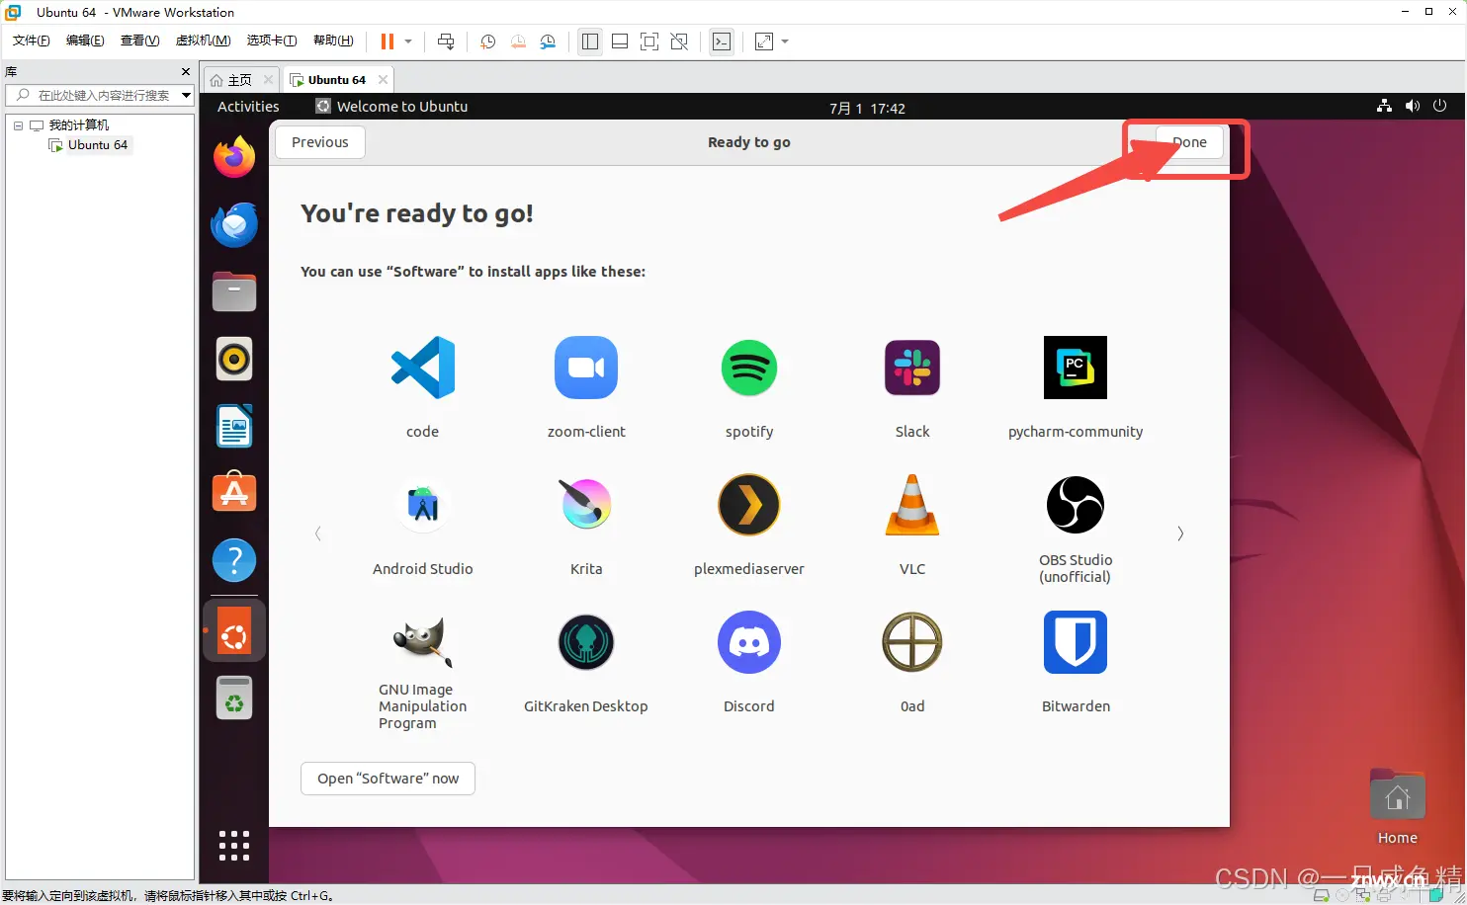Pick the pycharm-community app icon
Screen dimensions: 1467x905
click(x=1076, y=368)
